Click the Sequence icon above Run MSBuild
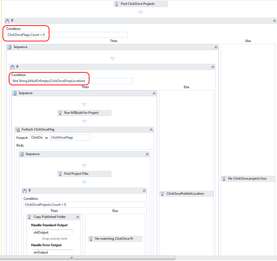This screenshot has height=261, width=277. (15, 93)
